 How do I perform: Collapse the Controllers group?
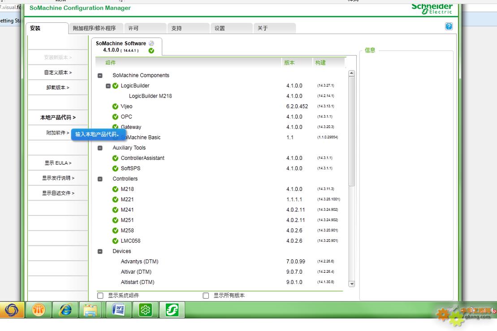coord(100,179)
